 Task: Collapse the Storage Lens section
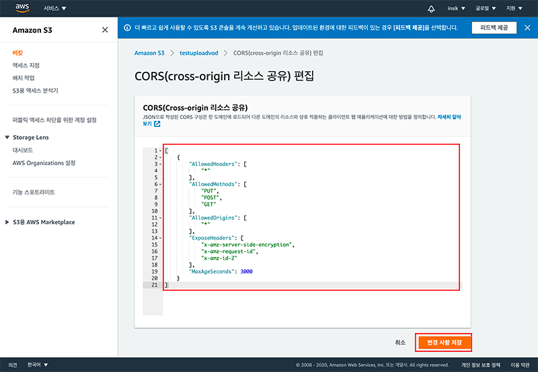pos(7,138)
